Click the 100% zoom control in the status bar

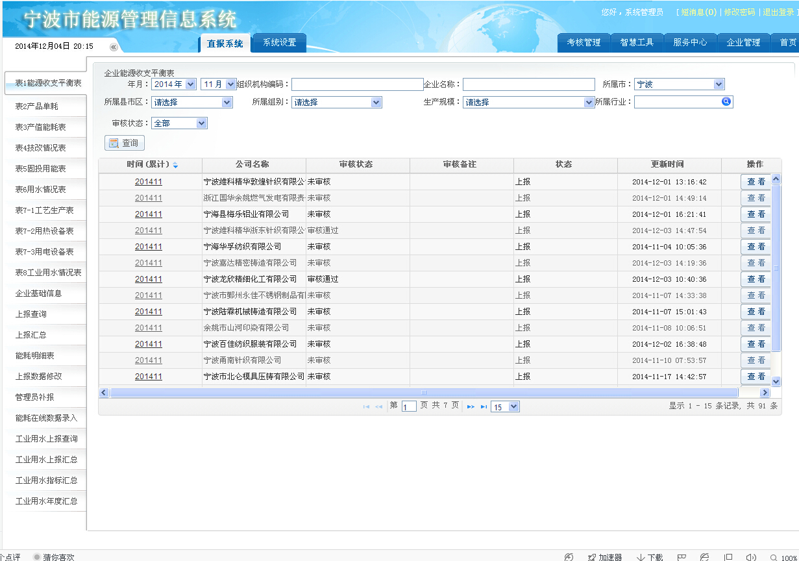click(x=783, y=557)
